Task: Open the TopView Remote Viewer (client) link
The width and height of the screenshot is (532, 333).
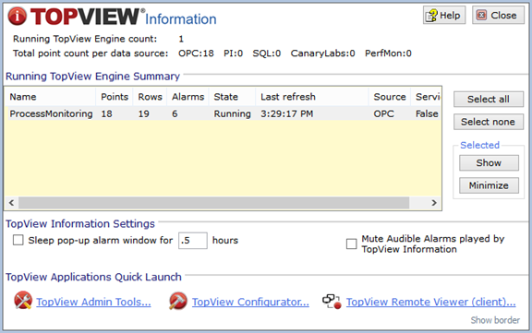Action: tap(431, 302)
